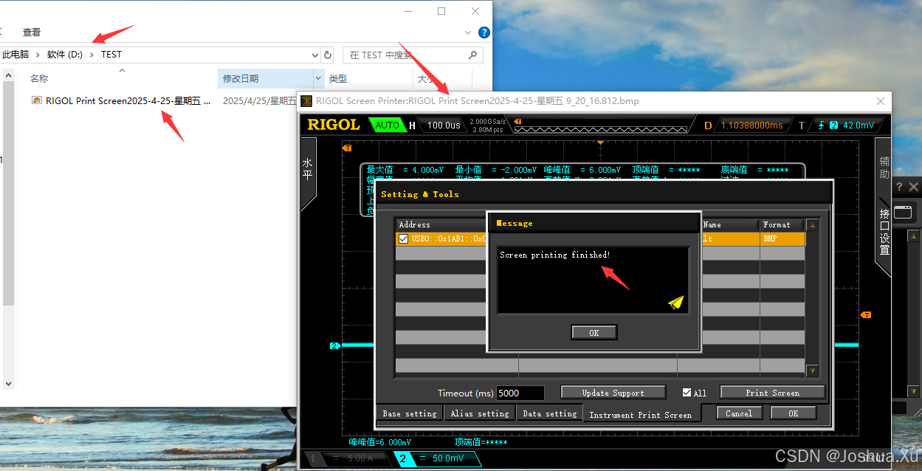Sort files by 名称 column

[39, 78]
